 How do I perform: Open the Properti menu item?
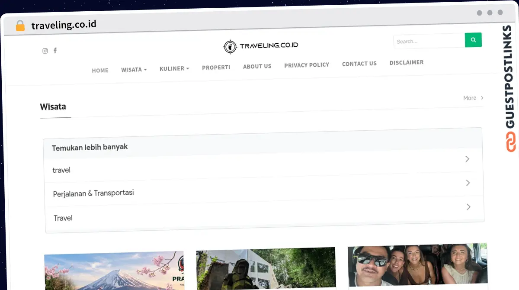216,68
